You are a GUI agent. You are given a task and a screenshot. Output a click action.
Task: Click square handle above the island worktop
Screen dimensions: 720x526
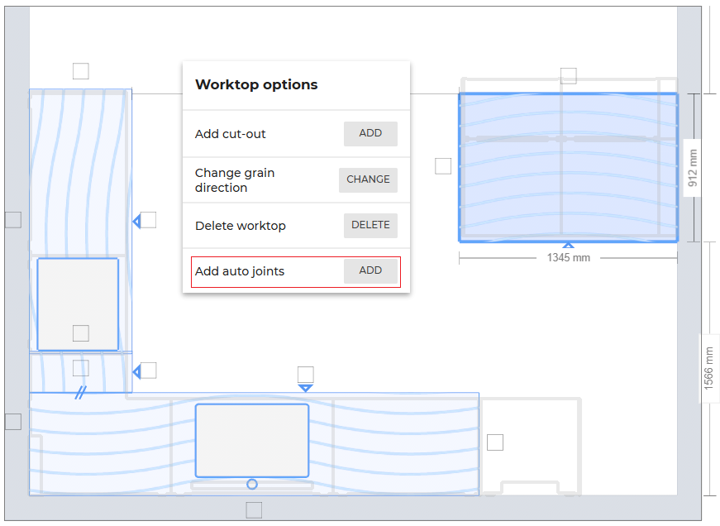(x=568, y=76)
